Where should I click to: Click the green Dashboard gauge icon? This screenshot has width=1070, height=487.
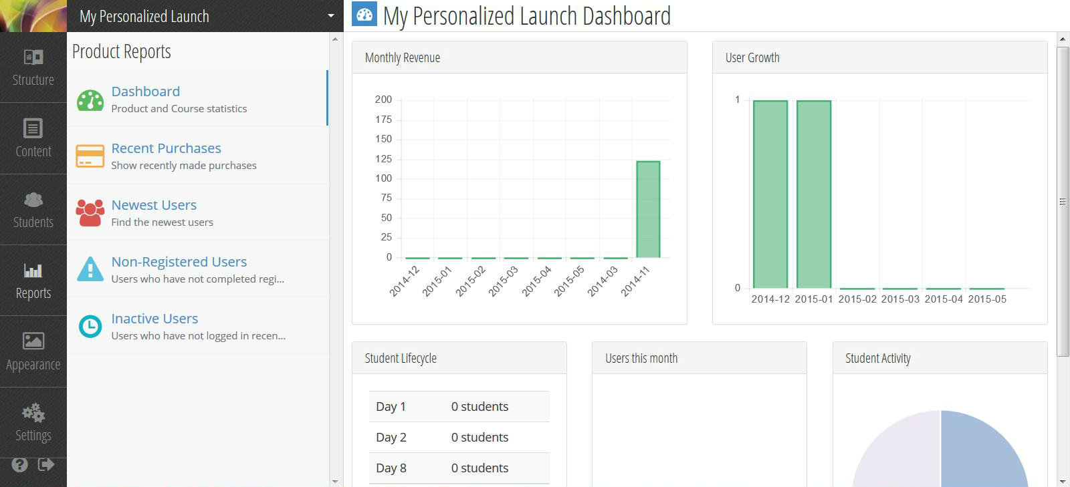click(90, 100)
